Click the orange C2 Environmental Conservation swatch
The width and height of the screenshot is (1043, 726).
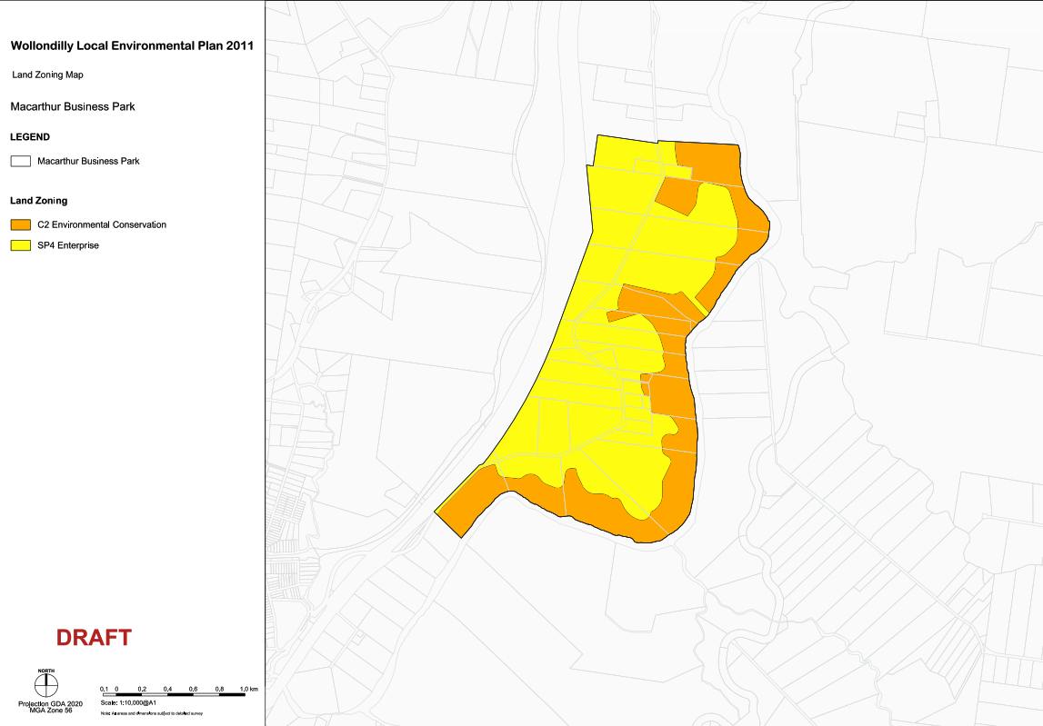pos(21,224)
